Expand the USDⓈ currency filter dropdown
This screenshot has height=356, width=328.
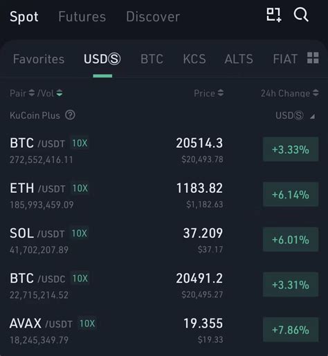pos(295,115)
